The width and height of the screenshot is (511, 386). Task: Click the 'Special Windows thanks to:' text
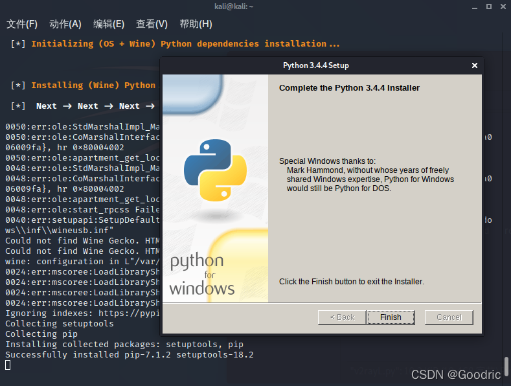(x=327, y=161)
